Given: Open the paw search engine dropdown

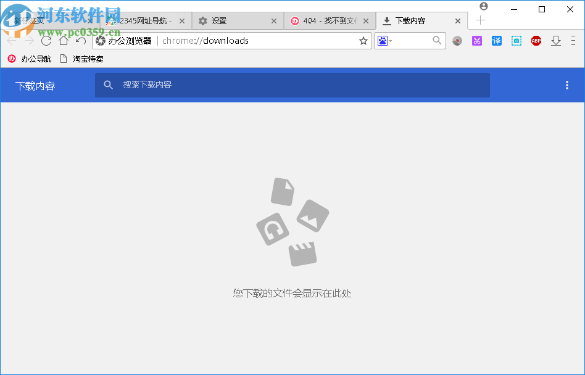Looking at the screenshot, I should coord(384,41).
